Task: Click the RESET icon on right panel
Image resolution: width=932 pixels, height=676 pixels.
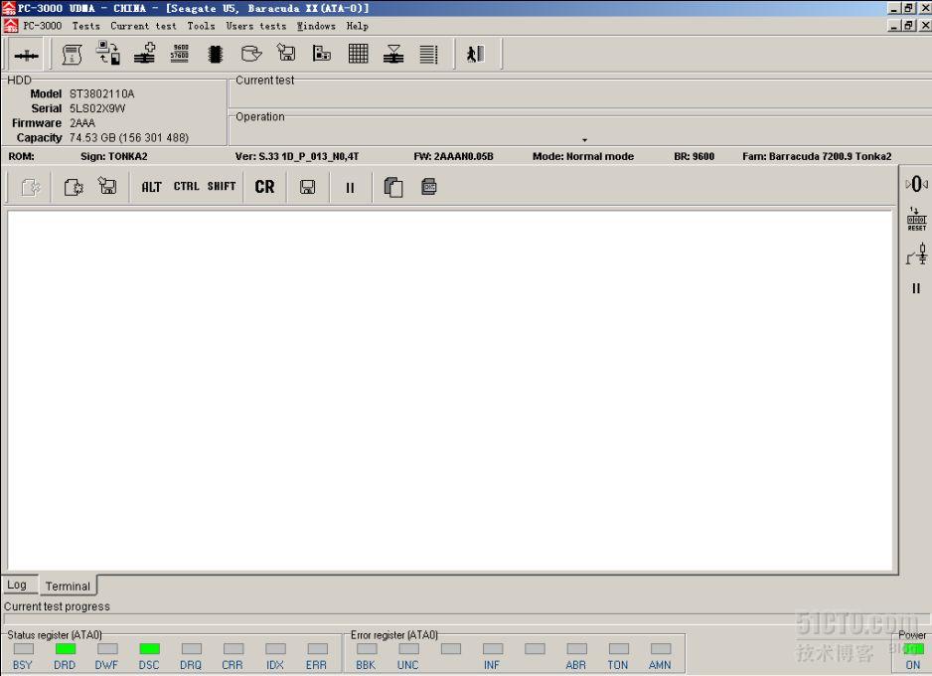Action: click(x=916, y=220)
